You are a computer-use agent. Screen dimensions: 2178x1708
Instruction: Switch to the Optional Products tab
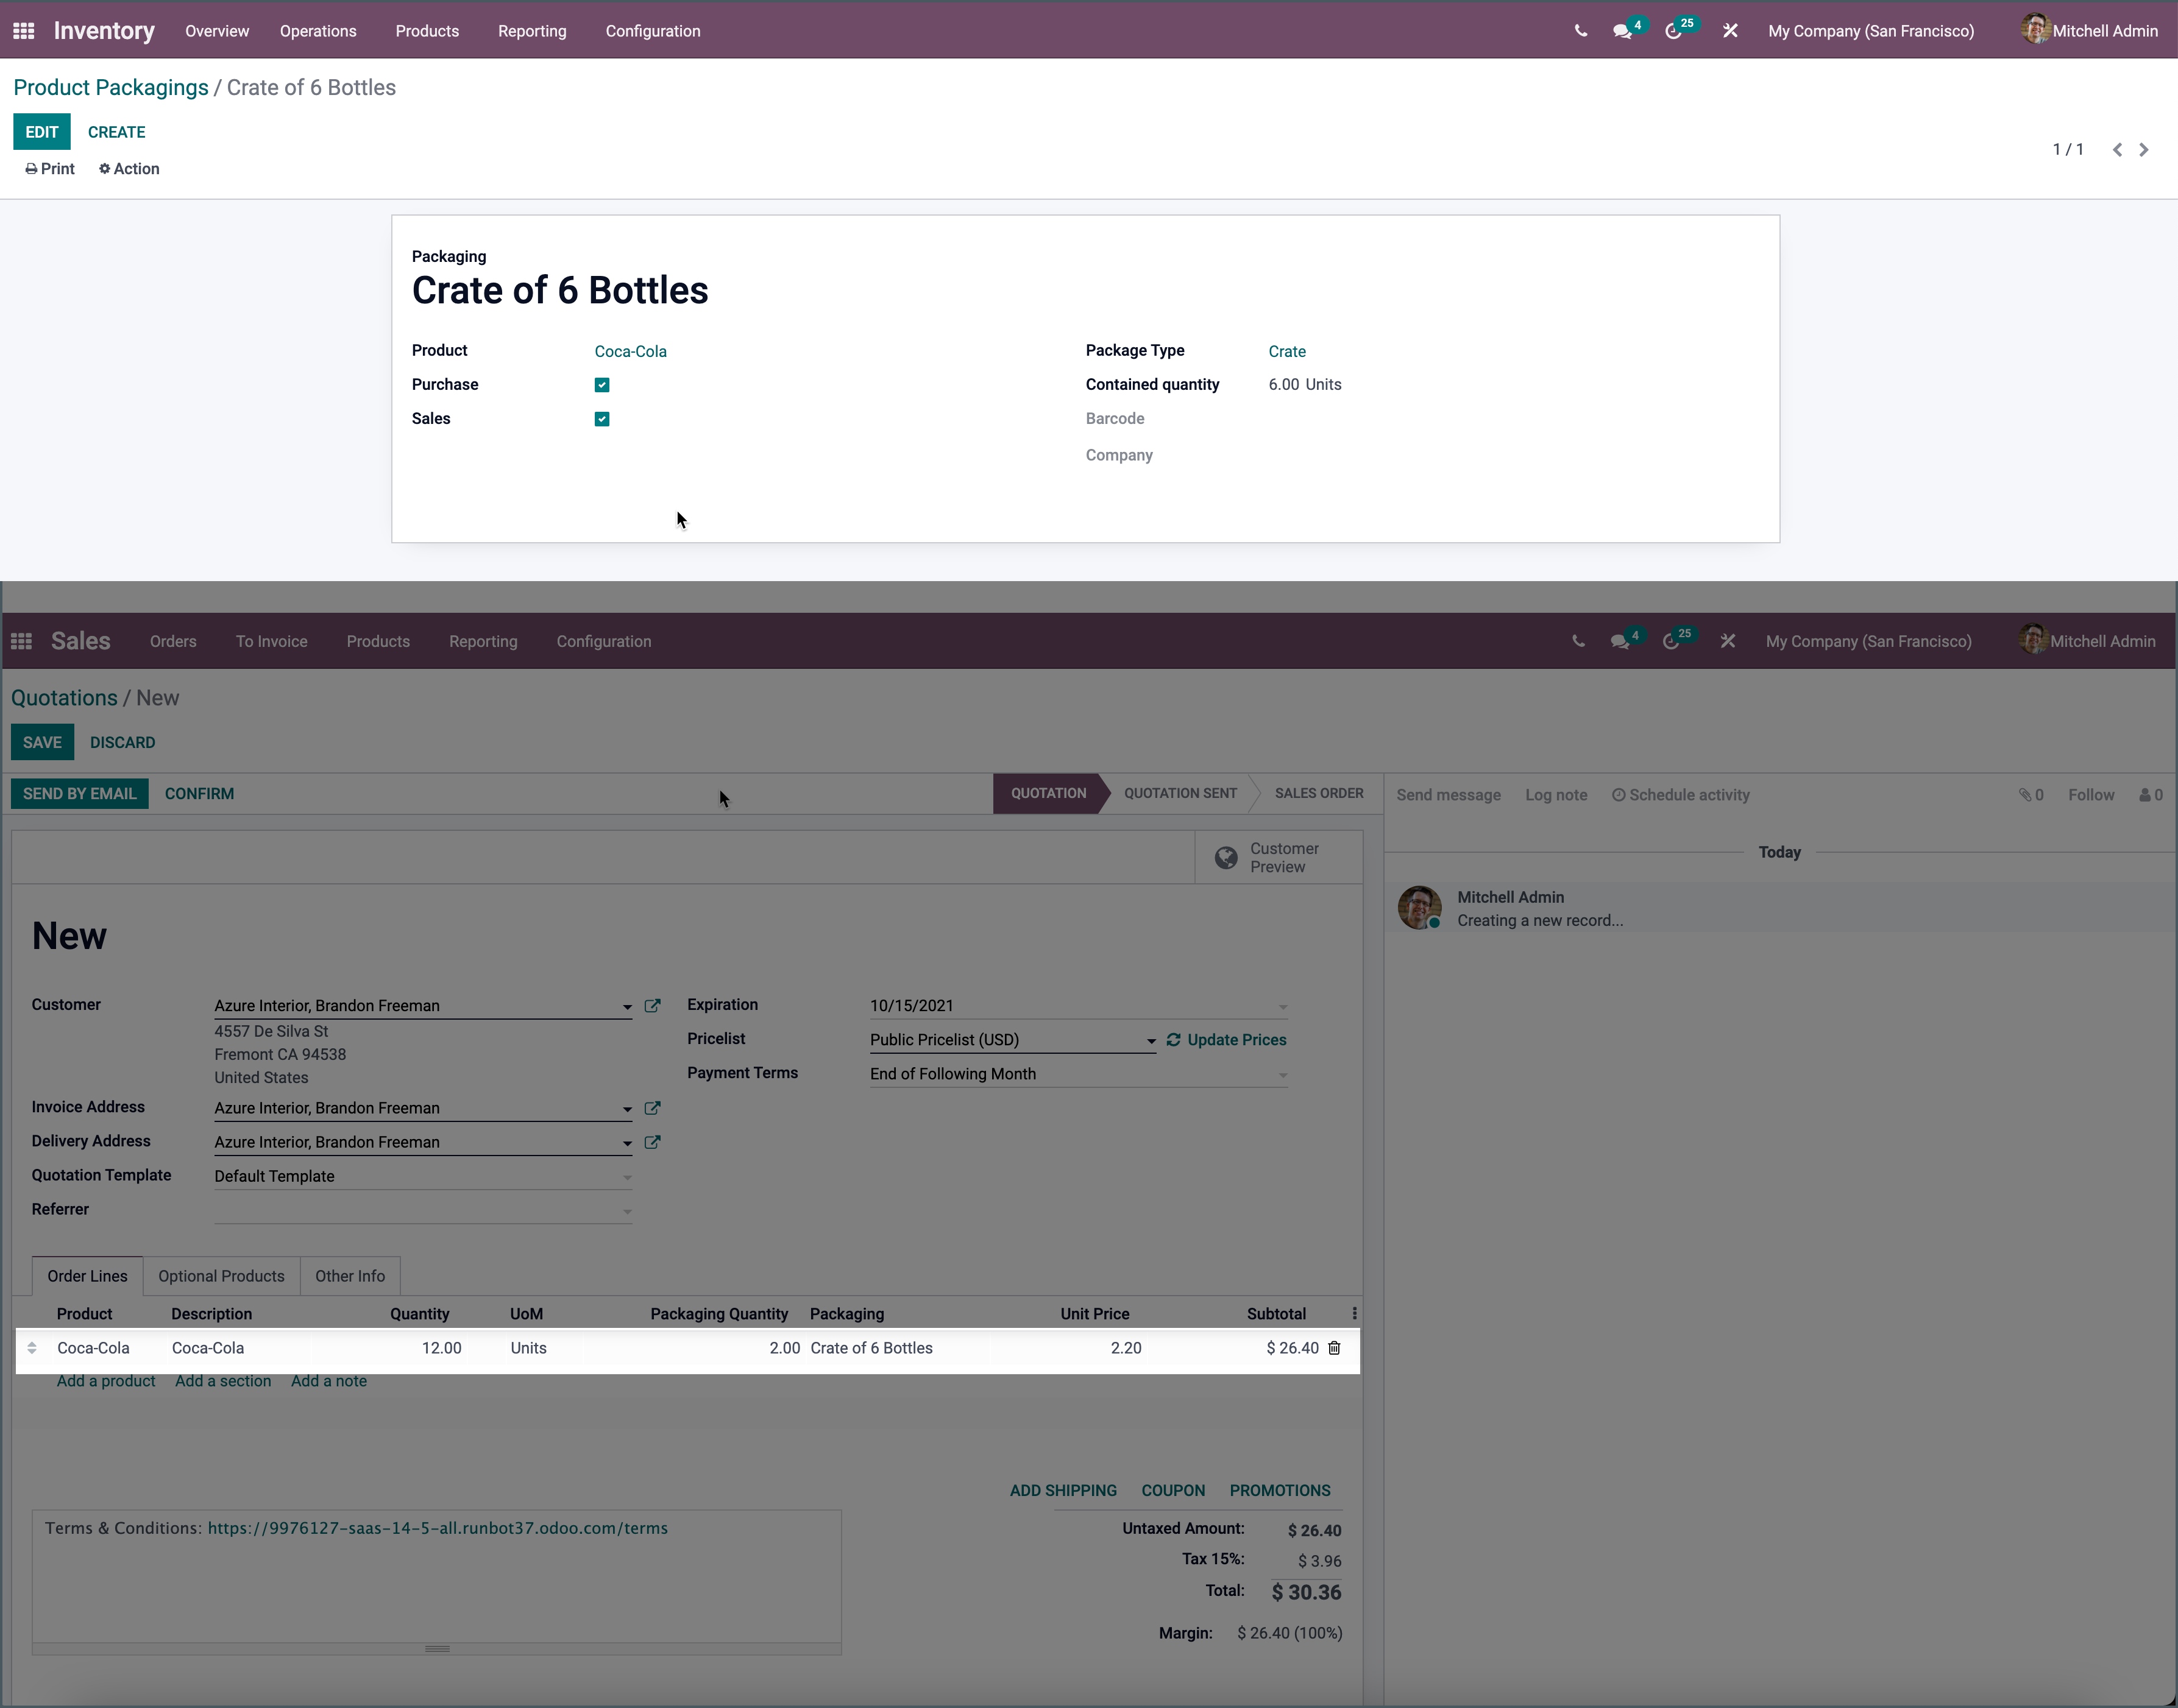[x=221, y=1276]
